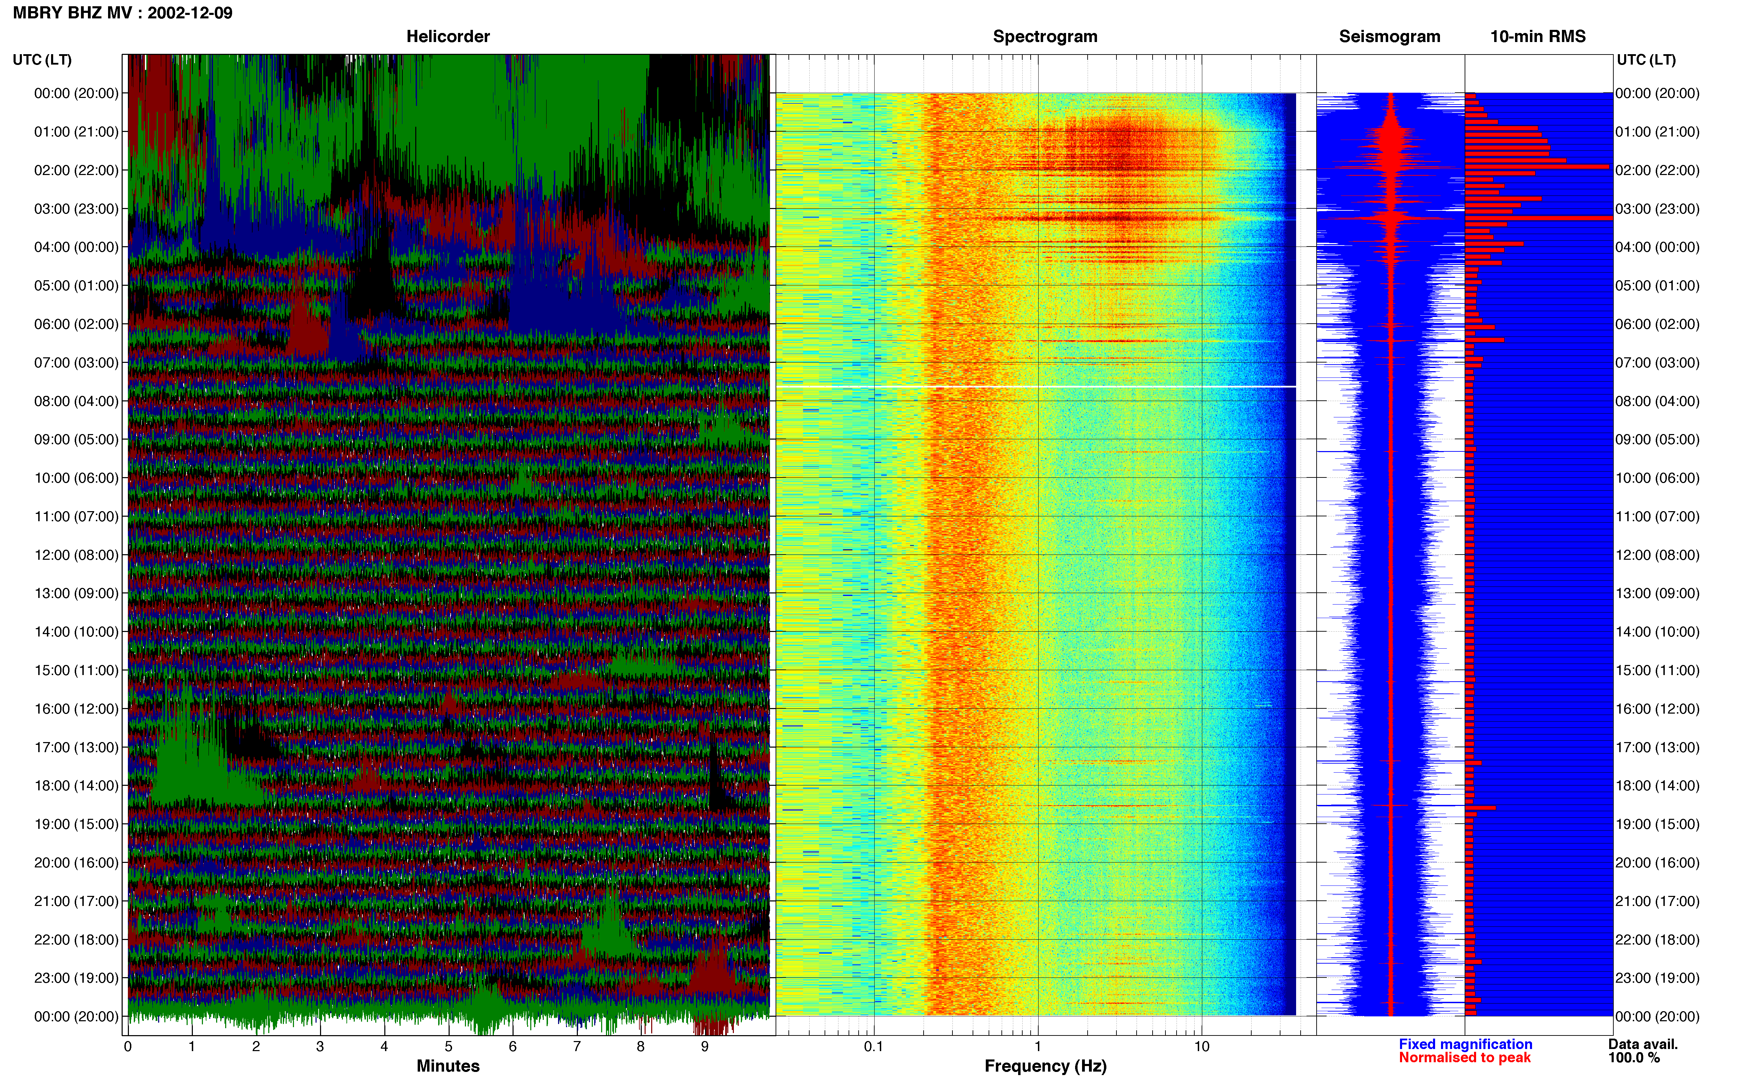Viewport: 1744px width, 1090px height.
Task: Click left-axis time label '23:00 (19:00)'
Action: click(76, 978)
